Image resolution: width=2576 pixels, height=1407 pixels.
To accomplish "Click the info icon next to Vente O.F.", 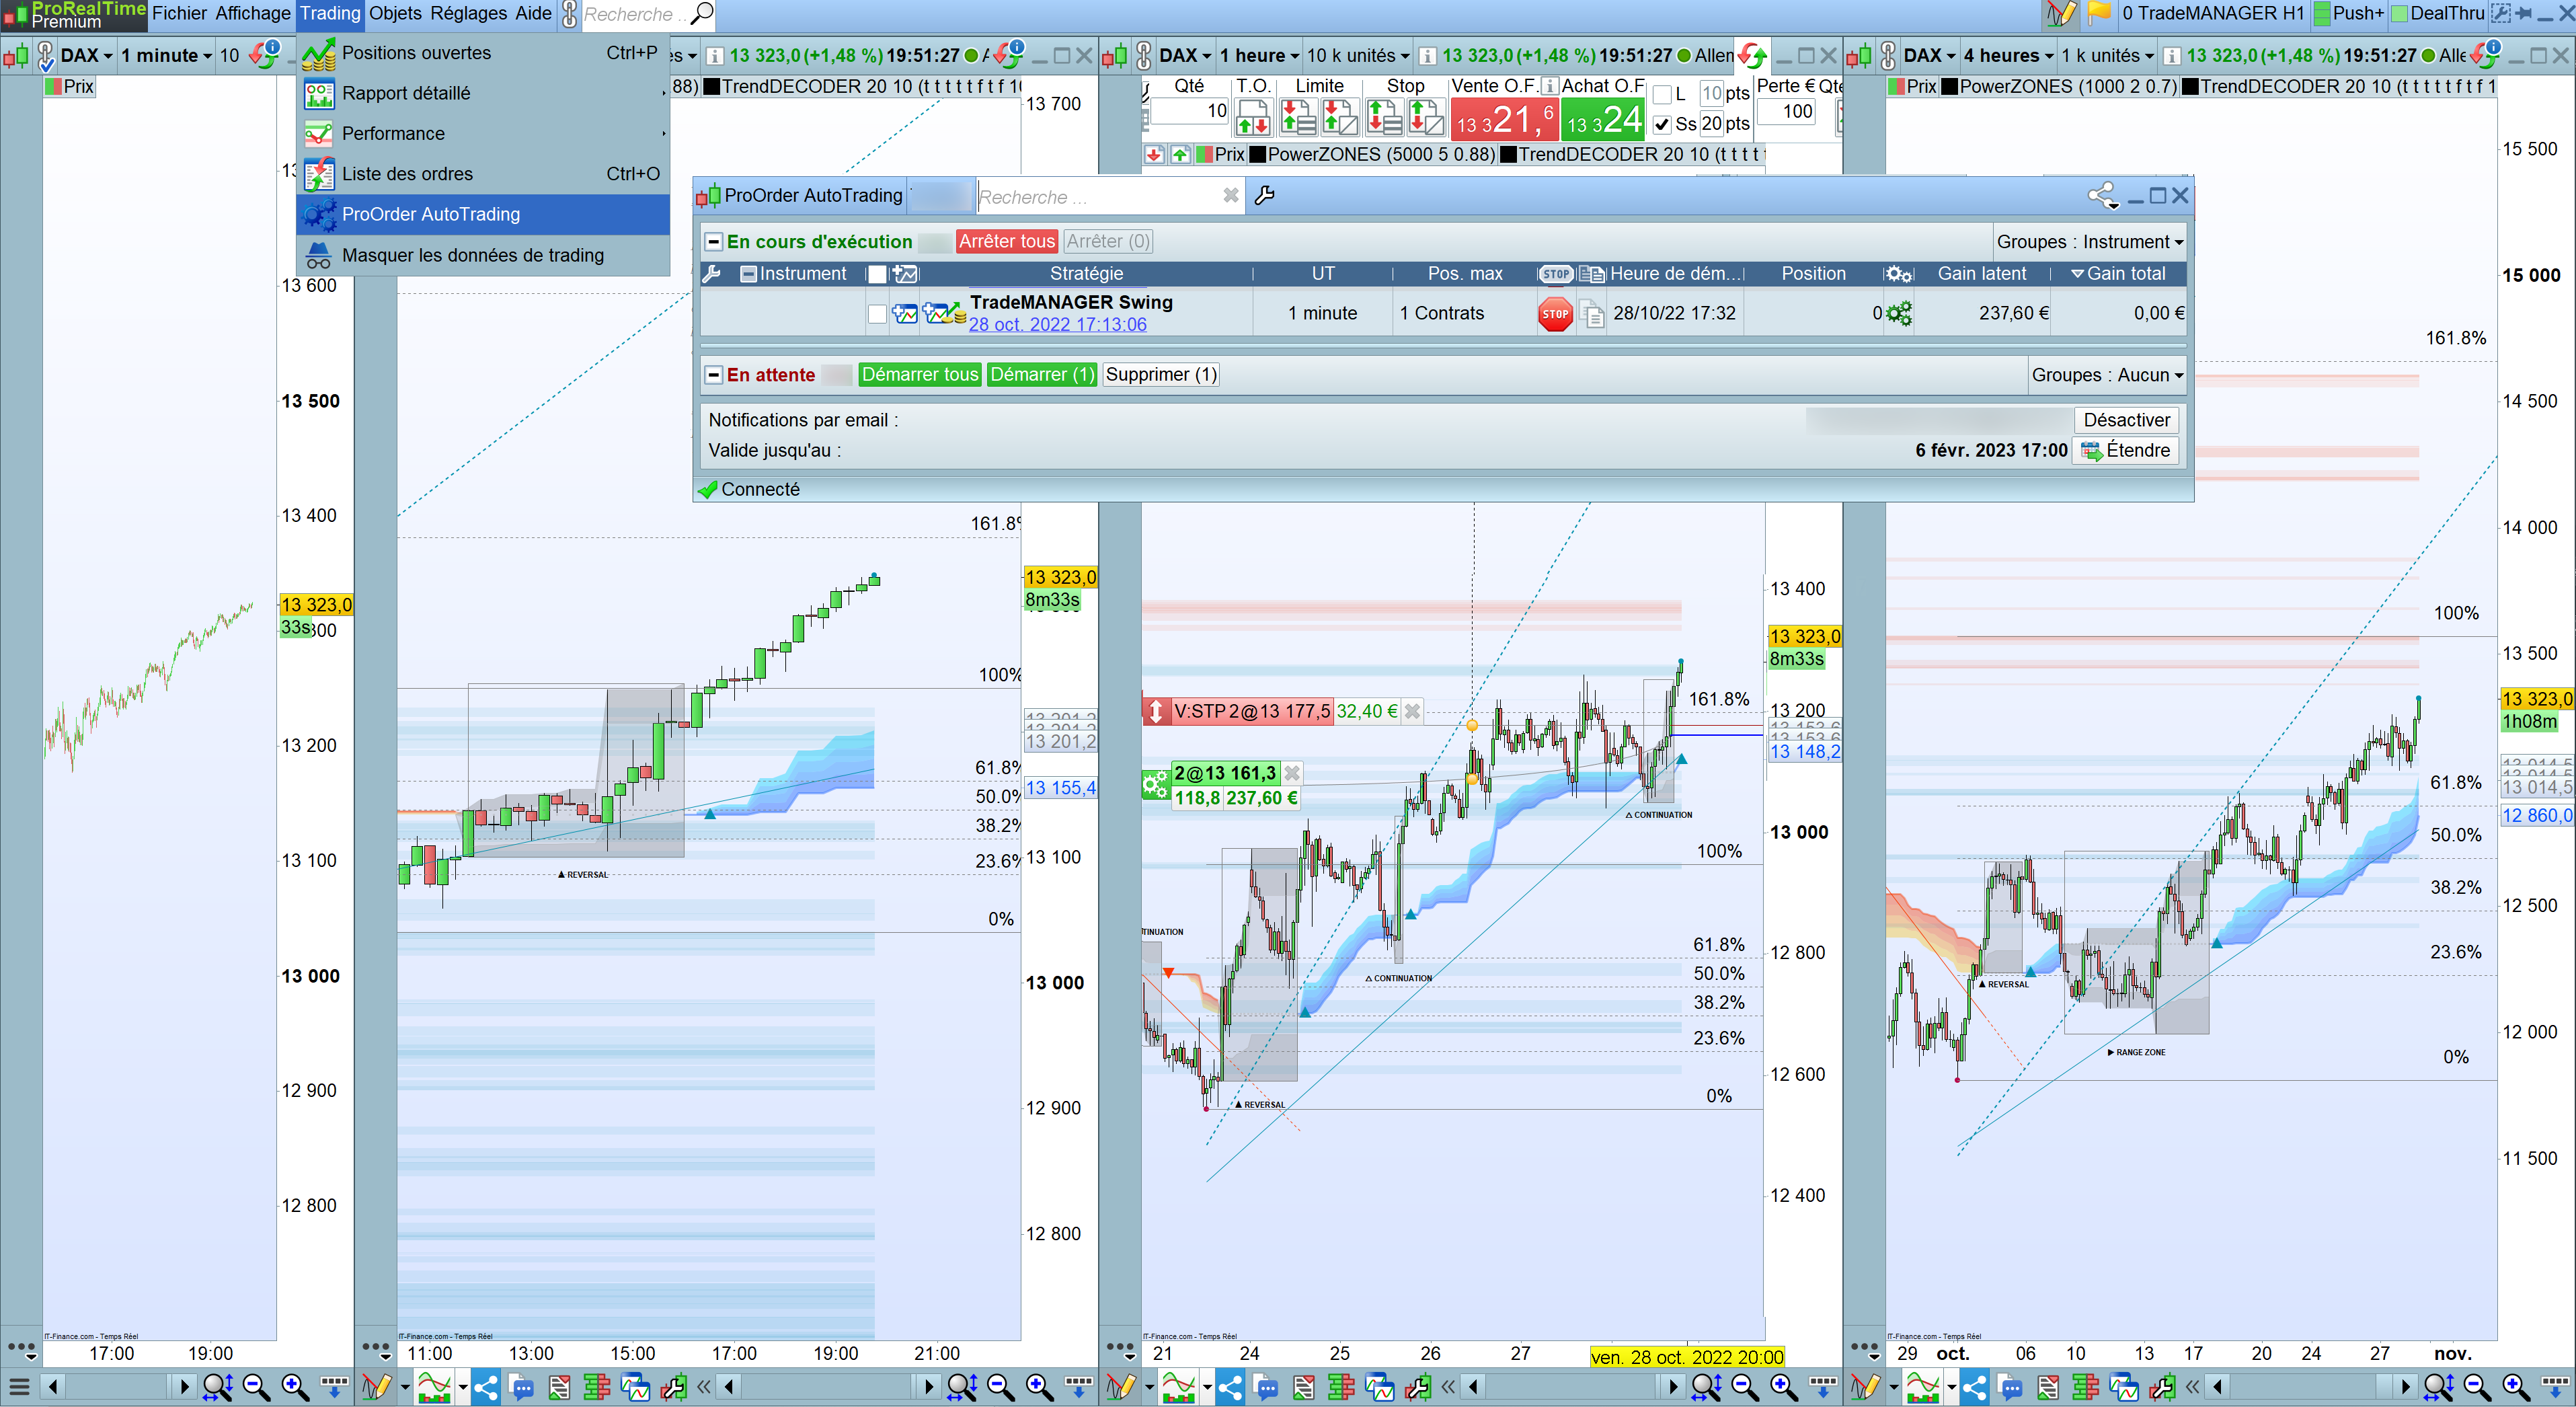I will click(1549, 86).
